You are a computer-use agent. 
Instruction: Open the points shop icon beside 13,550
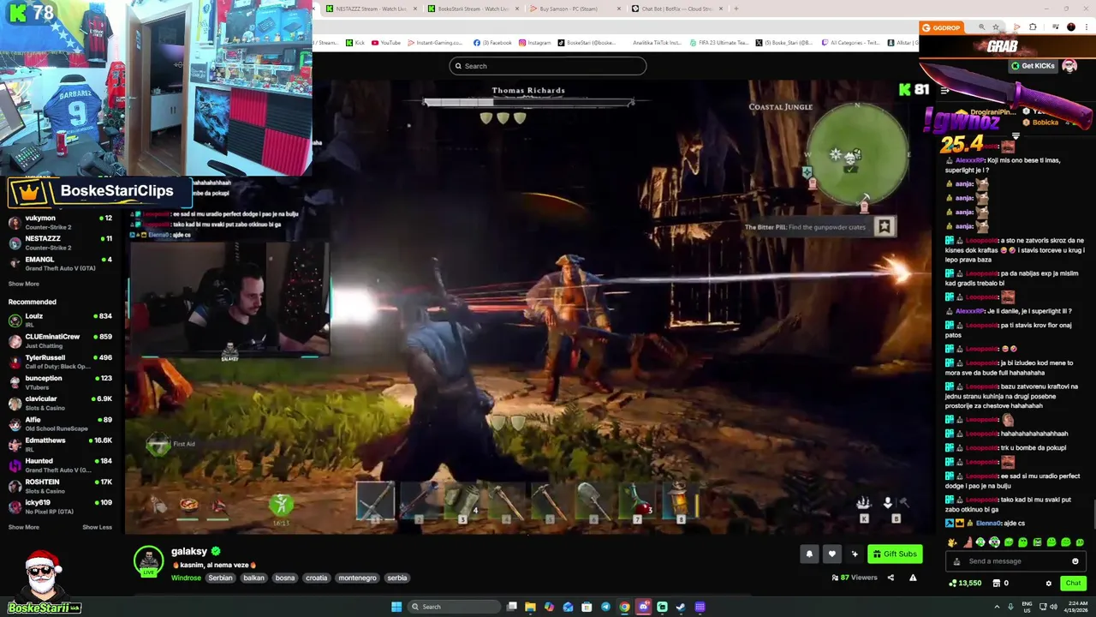click(996, 584)
